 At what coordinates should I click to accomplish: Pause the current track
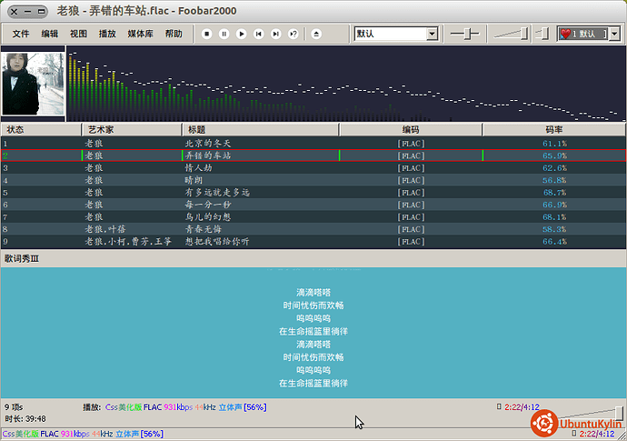tap(224, 34)
